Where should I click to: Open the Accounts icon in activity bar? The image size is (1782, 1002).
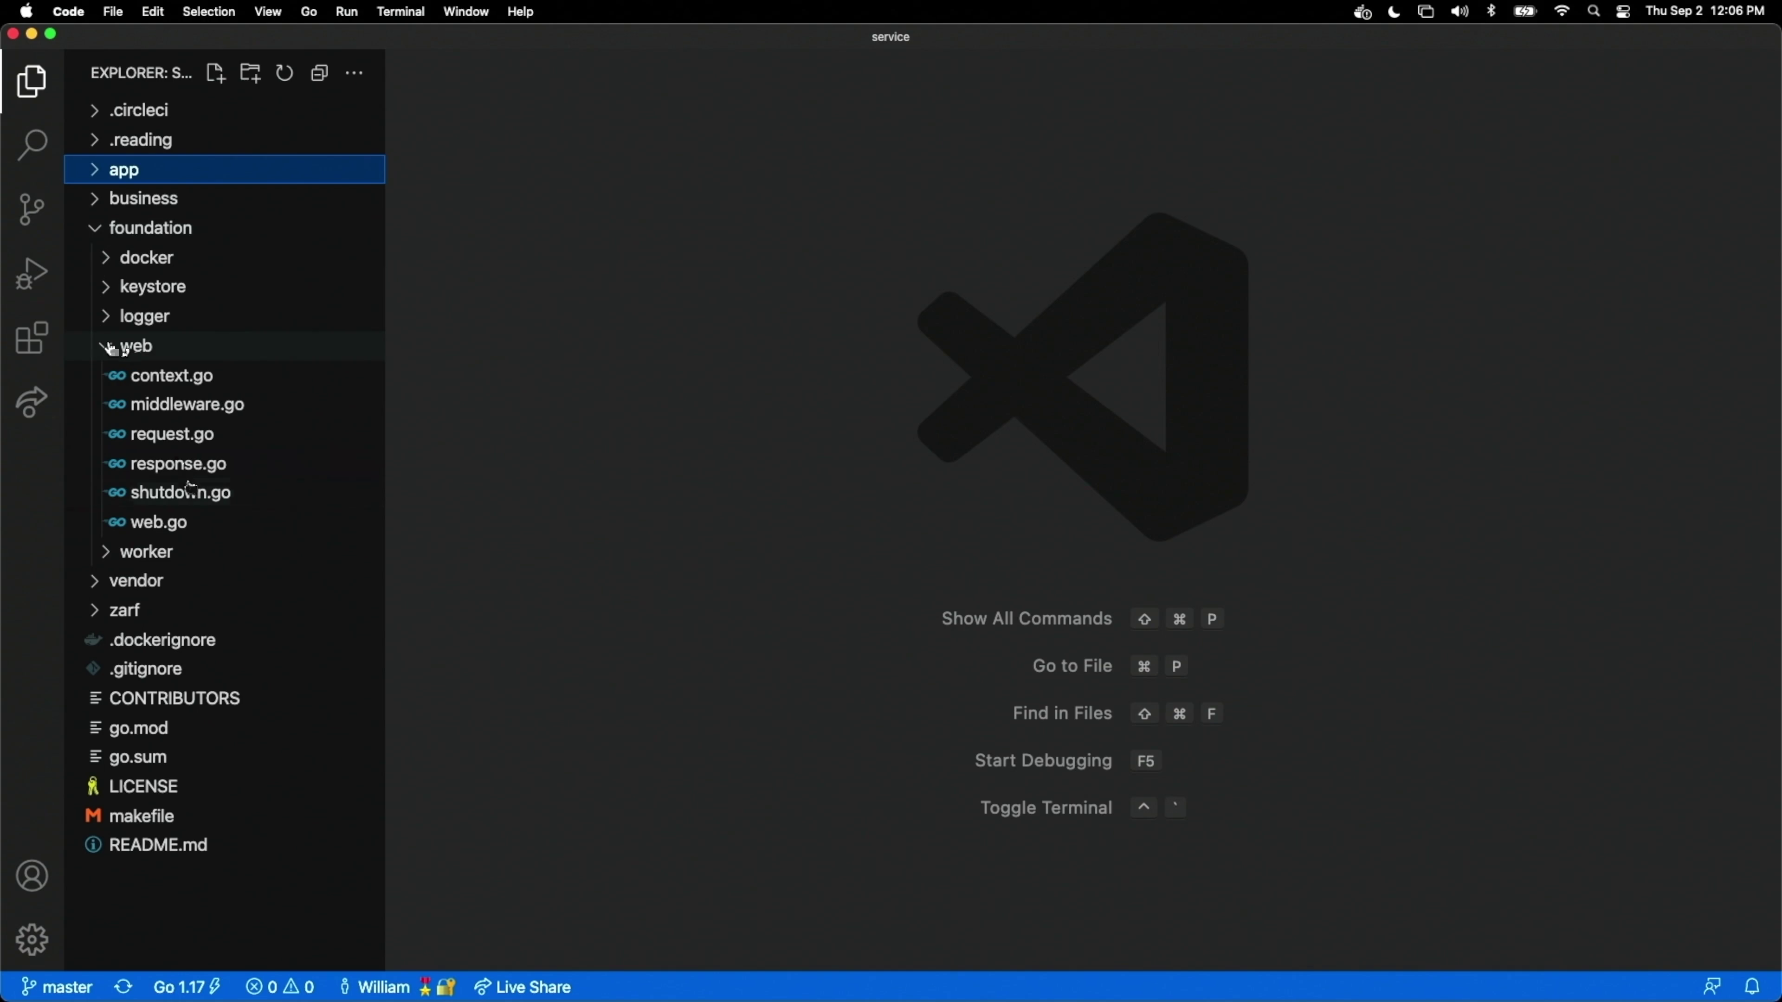[x=32, y=876]
